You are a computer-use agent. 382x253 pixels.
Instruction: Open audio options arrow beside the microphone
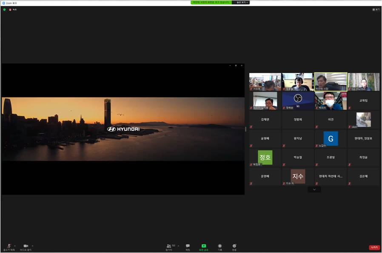coord(15,246)
